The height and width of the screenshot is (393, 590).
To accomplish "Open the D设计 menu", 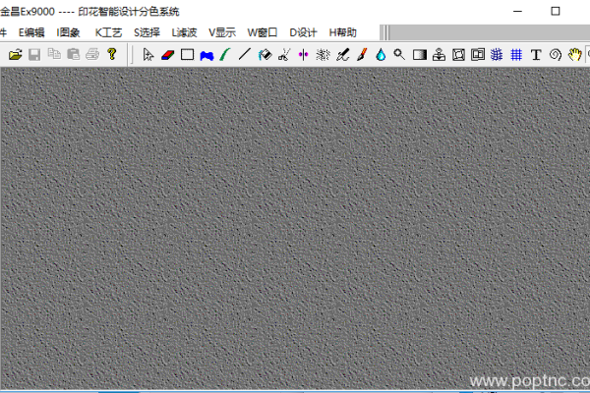I will coord(303,32).
